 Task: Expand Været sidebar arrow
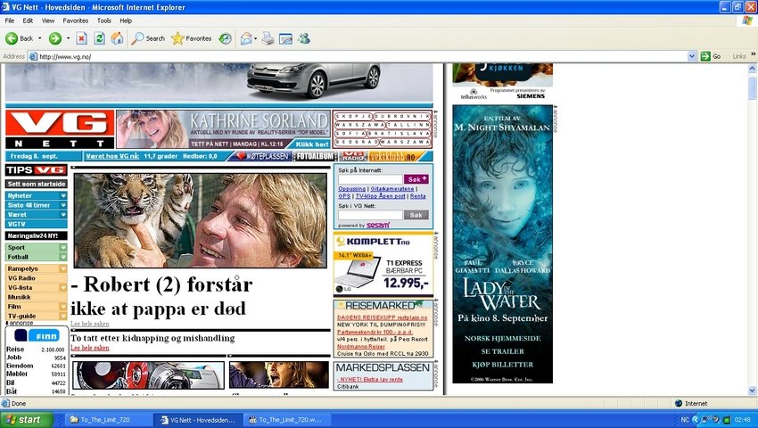click(x=62, y=214)
